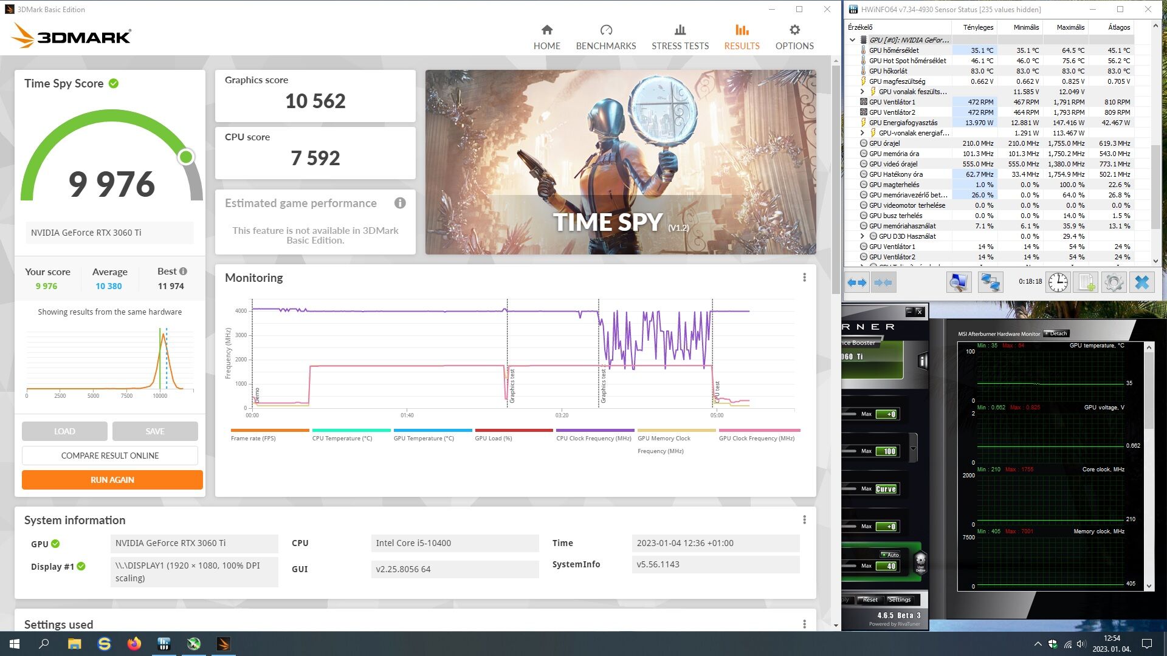The height and width of the screenshot is (656, 1167).
Task: Open the Monitoring panel three-dot menu
Action: tap(804, 278)
